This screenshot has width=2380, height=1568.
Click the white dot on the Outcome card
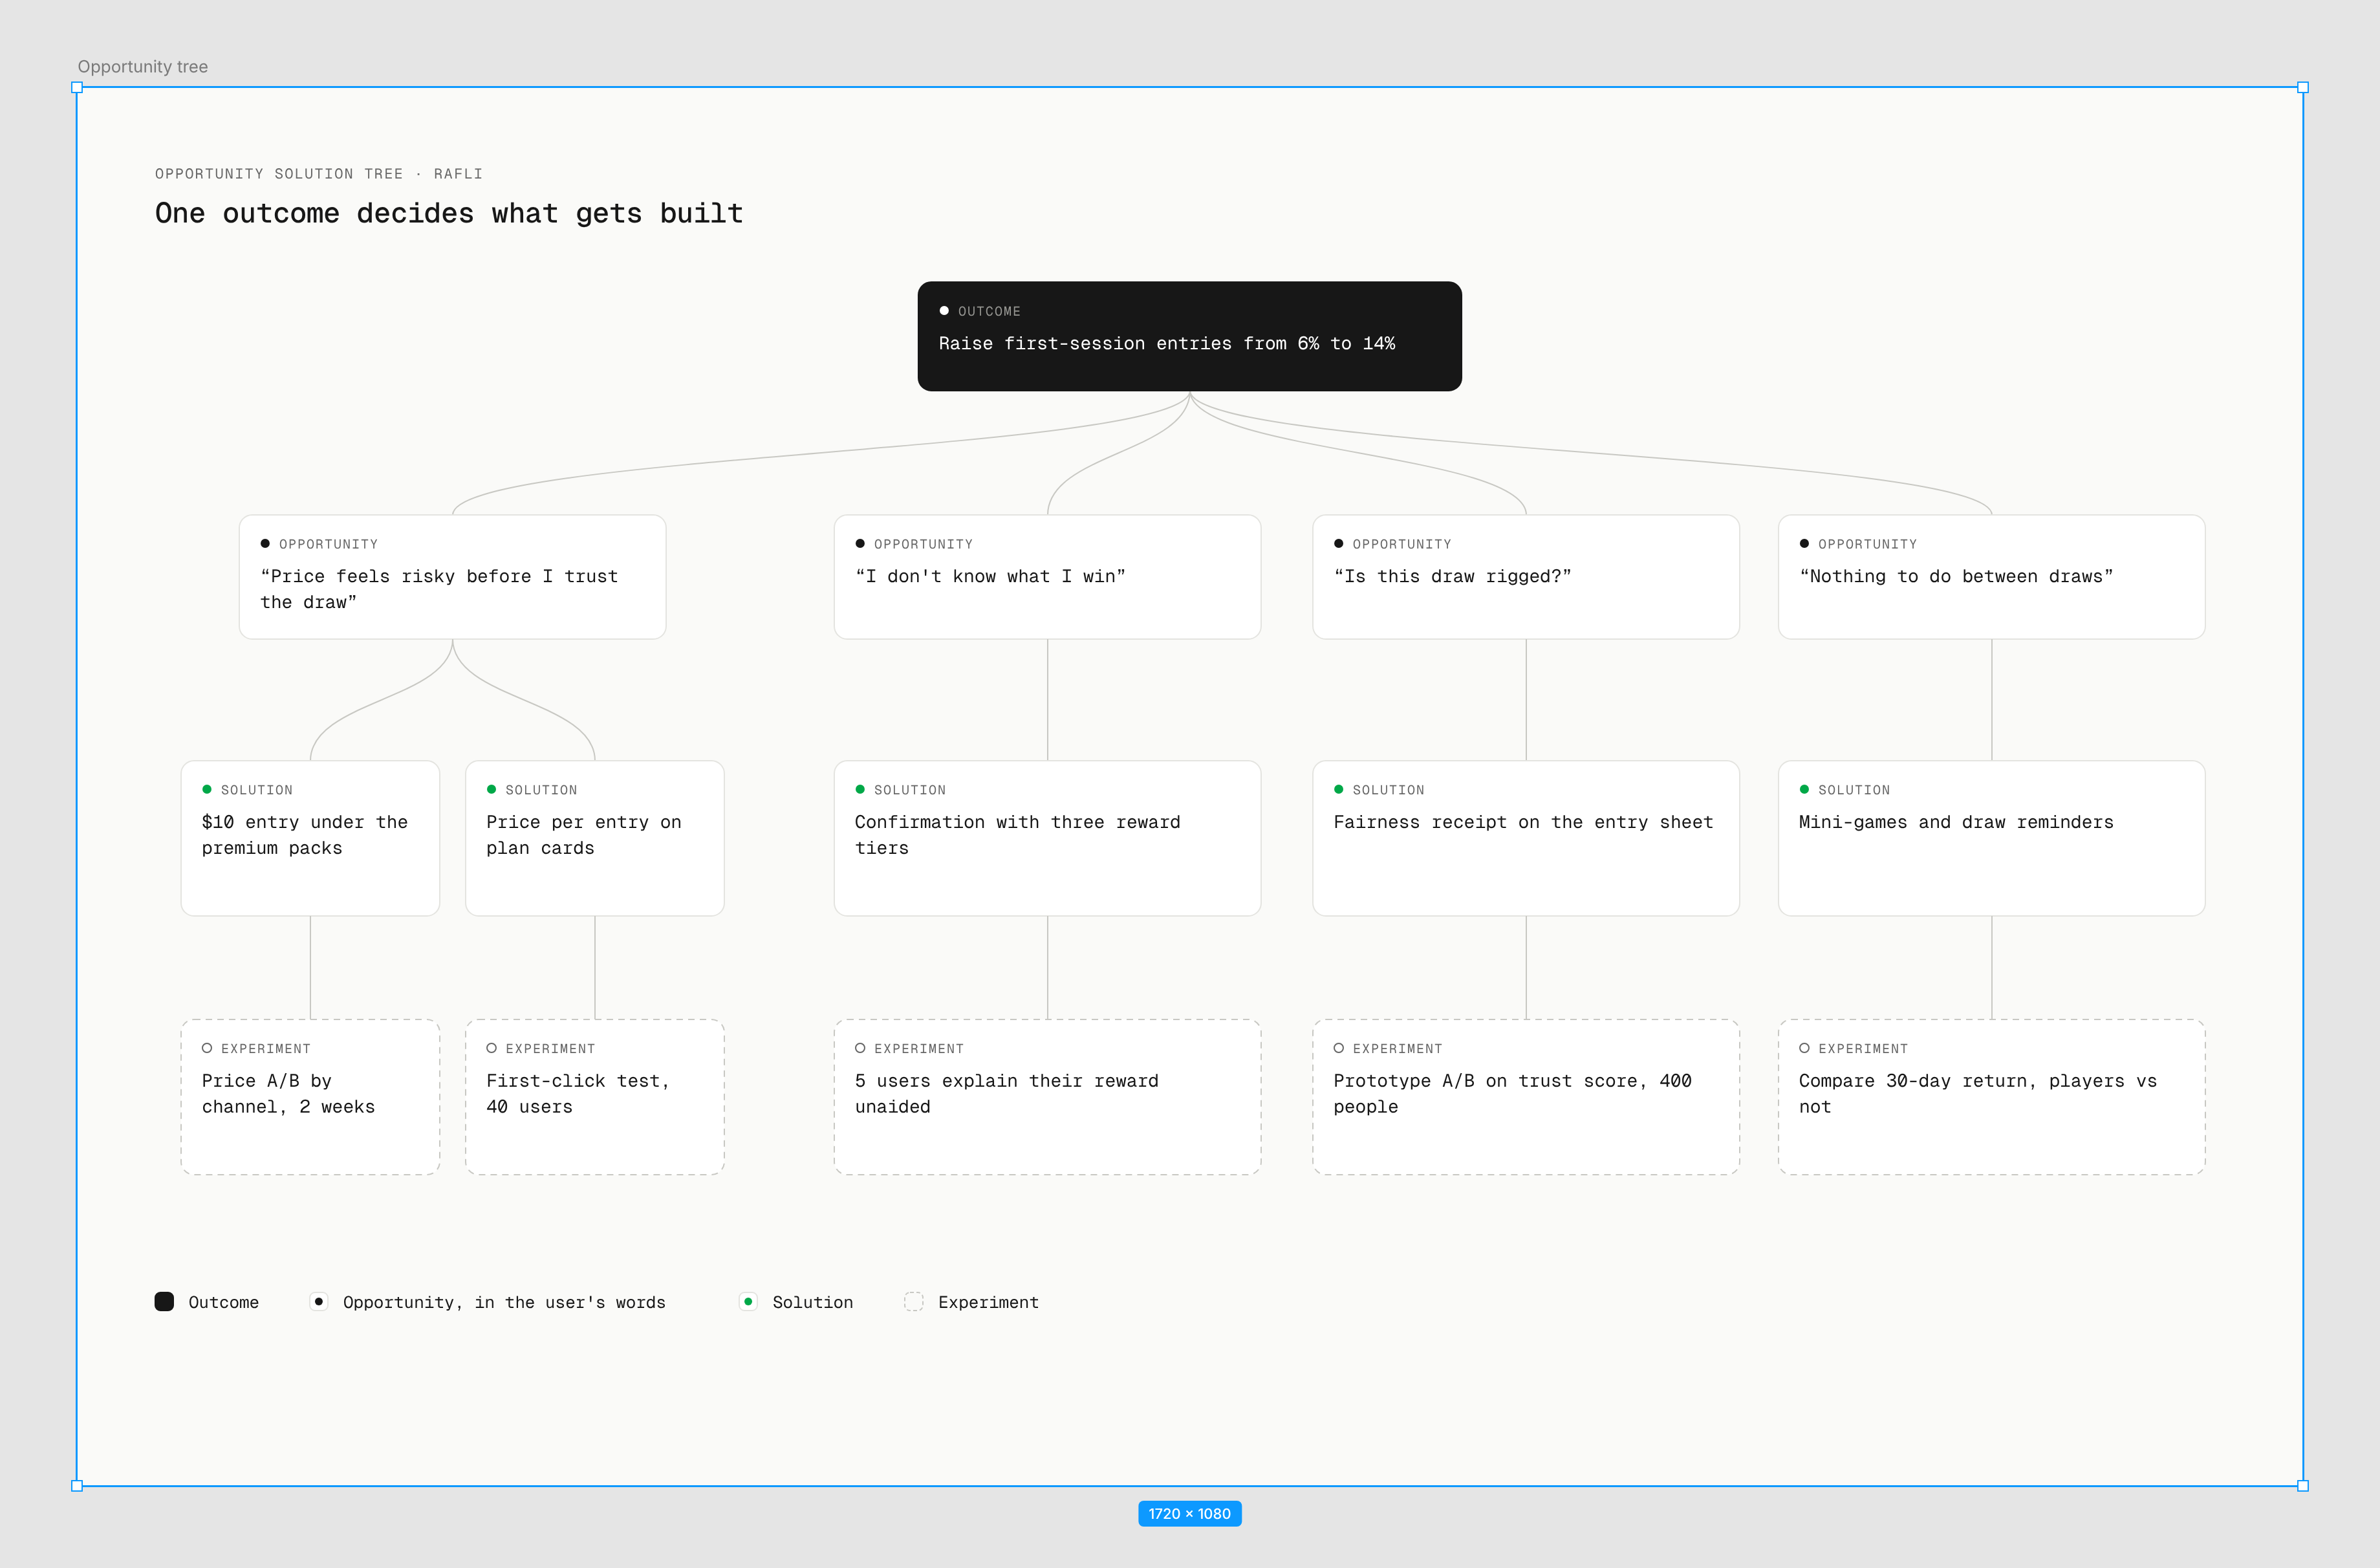click(944, 311)
